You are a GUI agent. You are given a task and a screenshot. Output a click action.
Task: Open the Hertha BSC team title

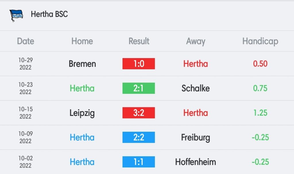49,14
